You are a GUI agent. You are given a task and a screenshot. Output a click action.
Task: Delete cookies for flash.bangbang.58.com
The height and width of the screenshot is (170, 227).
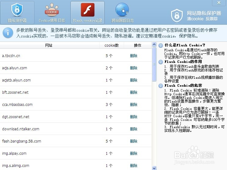(134, 141)
